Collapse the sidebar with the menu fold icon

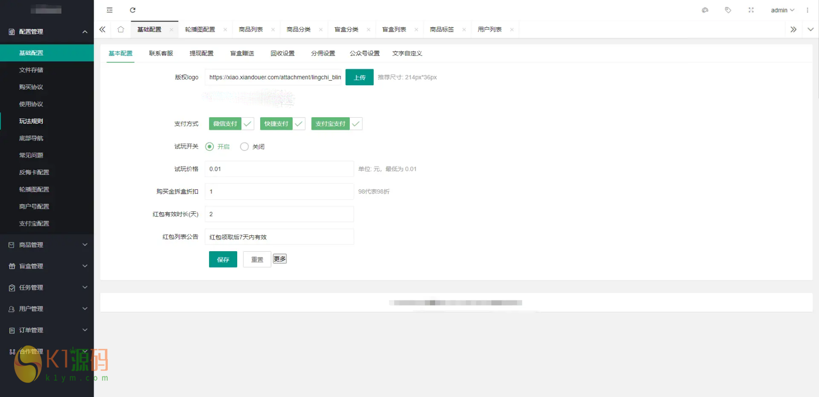[110, 10]
